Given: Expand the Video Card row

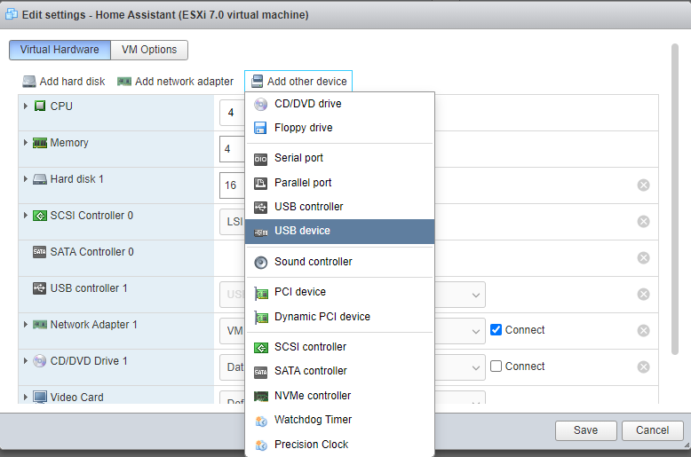Looking at the screenshot, I should 26,398.
